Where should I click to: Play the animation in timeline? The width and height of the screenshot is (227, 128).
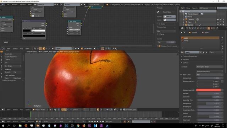(98, 122)
